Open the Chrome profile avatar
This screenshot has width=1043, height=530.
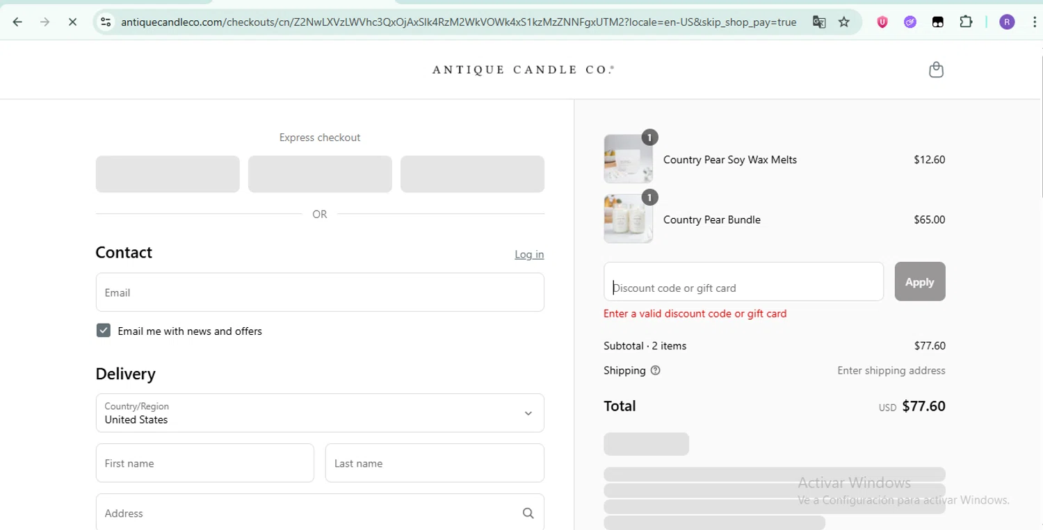[1007, 22]
